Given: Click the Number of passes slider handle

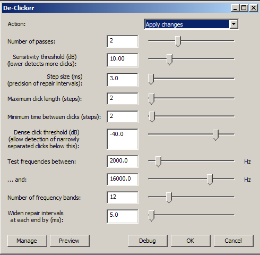Looking at the screenshot, I should (x=178, y=41).
